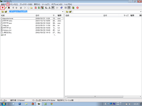Image resolution: width=142 pixels, height=106 pixels.
Task: Click the red Abort transfer icon
Action: click(x=78, y=8)
